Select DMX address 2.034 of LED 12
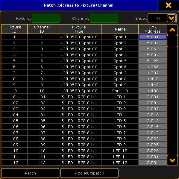Image resolution: width=179 pixels, height=179 pixels. [x=153, y=163]
